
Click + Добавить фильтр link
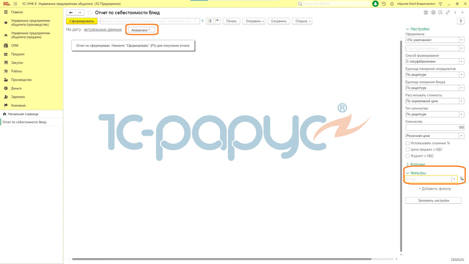[x=435, y=189]
